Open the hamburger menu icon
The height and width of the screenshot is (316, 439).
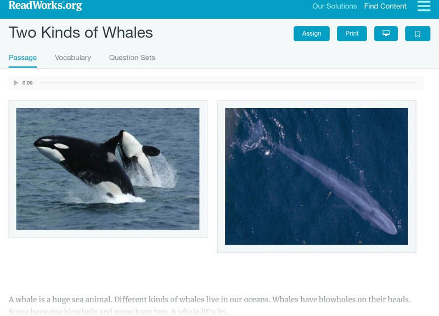[424, 6]
